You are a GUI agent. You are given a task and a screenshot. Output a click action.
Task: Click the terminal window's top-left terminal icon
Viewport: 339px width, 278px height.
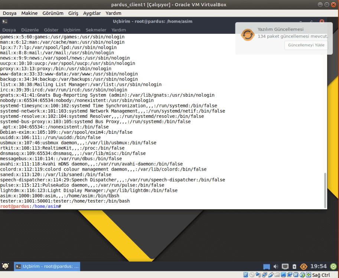[5, 22]
